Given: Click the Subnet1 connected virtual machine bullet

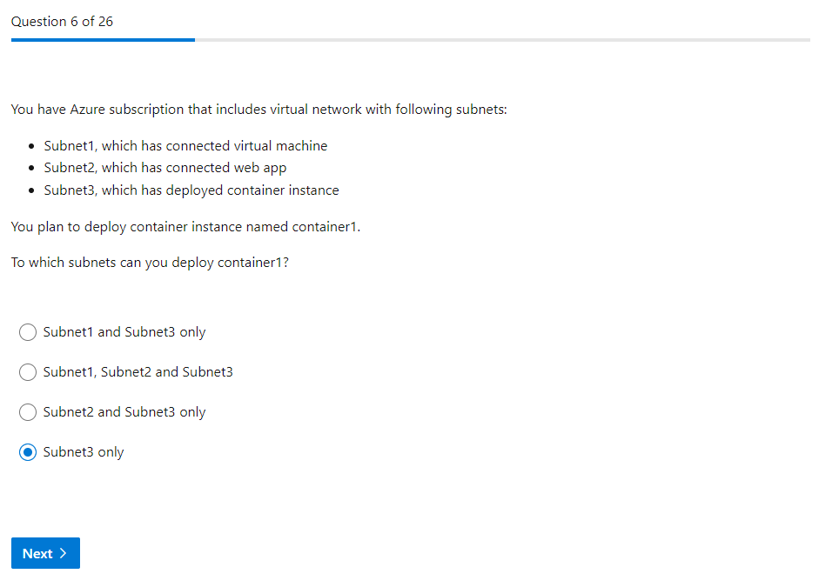Looking at the screenshot, I should 185,146.
